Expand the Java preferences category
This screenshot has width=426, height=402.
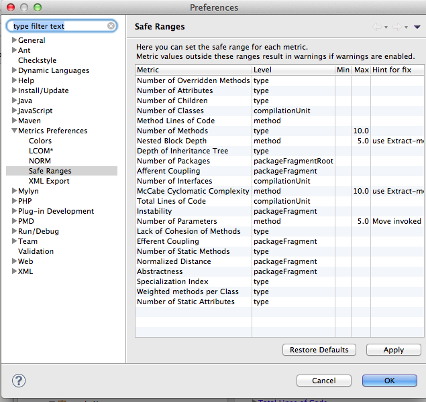(14, 100)
